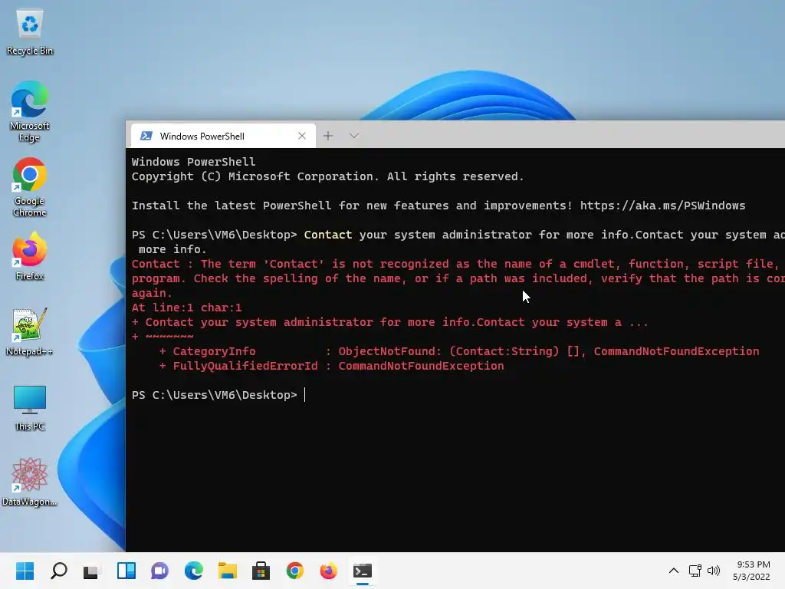Open the Firefox desktop shortcut
The height and width of the screenshot is (589, 785).
click(x=30, y=256)
